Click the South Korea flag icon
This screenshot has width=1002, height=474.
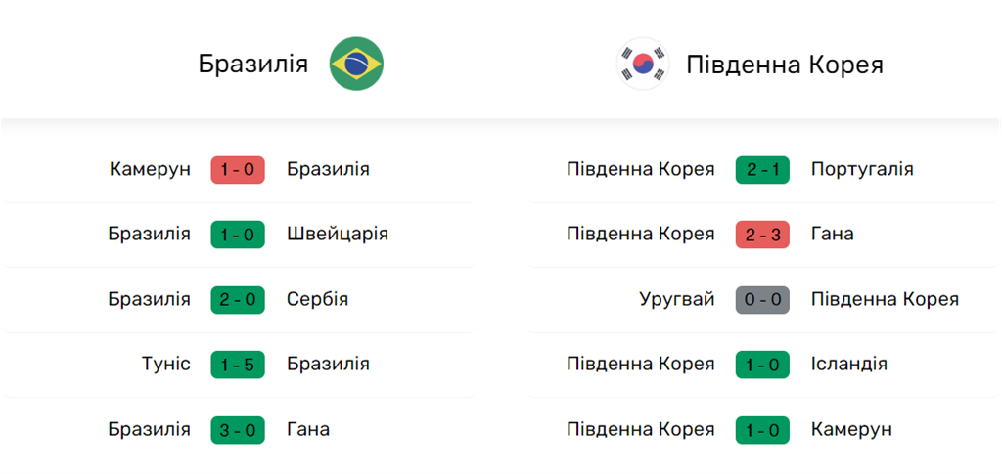tap(643, 65)
